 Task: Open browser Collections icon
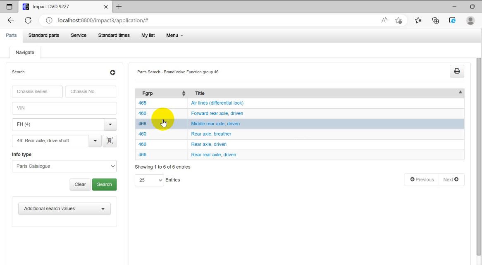point(435,20)
